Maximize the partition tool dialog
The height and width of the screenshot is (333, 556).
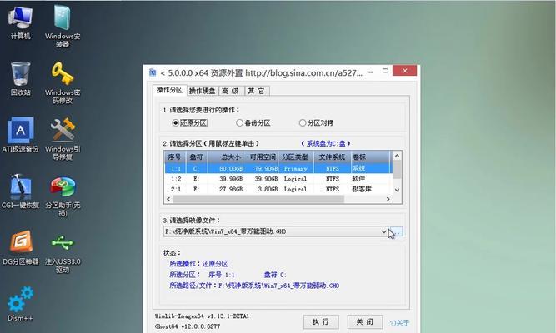(x=385, y=71)
